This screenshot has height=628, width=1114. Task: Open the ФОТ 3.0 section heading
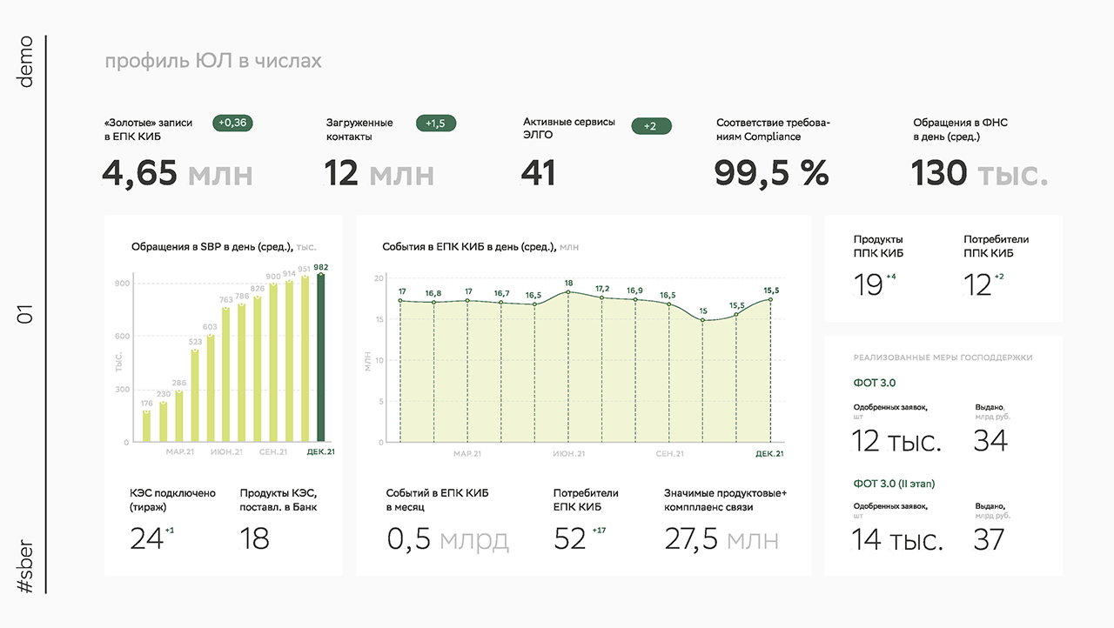point(875,383)
